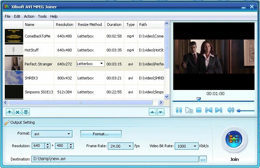Decrease resolution width 640 stepper
Image resolution: width=260 pixels, height=168 pixels.
pyautogui.click(x=47, y=147)
